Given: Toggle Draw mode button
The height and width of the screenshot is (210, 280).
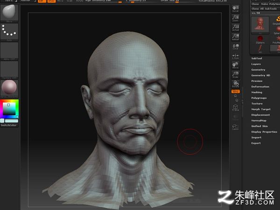Looking at the screenshot, I should [51, 1].
